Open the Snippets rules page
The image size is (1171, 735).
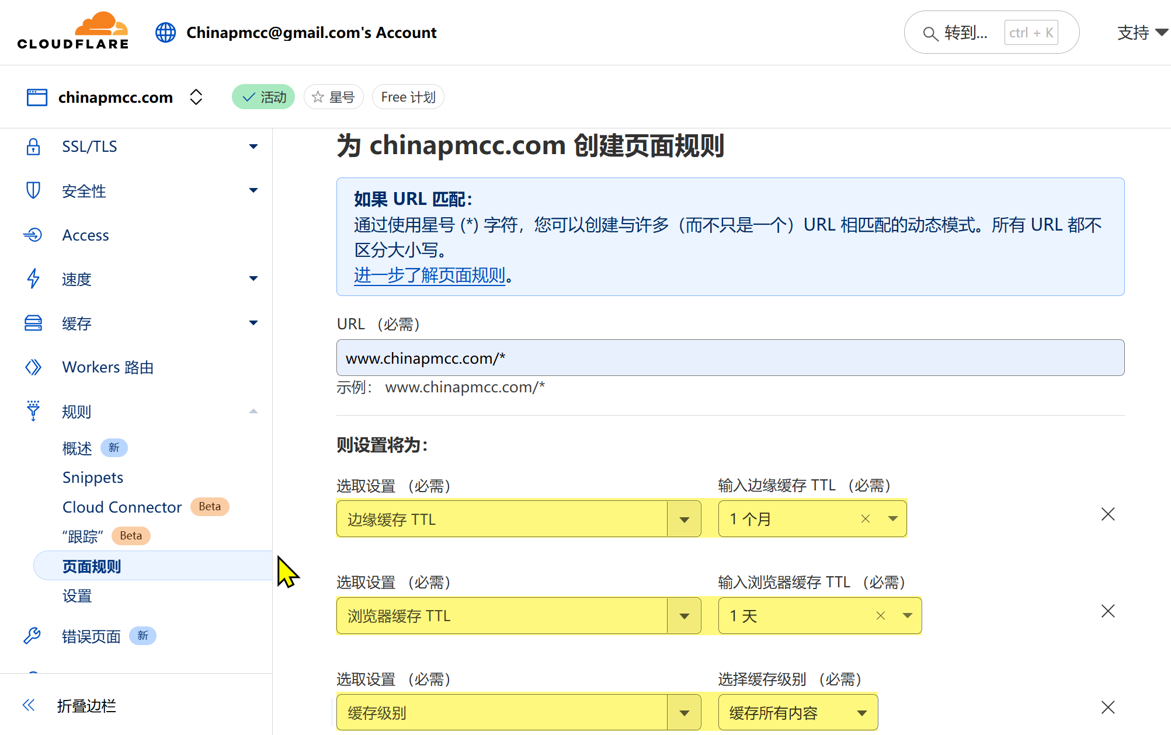click(93, 478)
